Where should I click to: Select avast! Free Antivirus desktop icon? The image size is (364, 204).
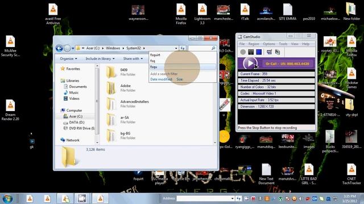pos(53,14)
